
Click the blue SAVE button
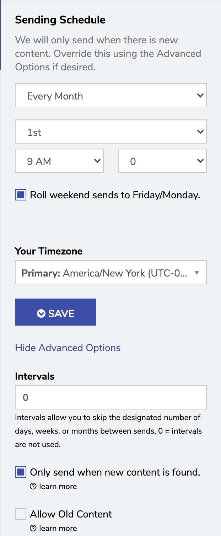55,312
